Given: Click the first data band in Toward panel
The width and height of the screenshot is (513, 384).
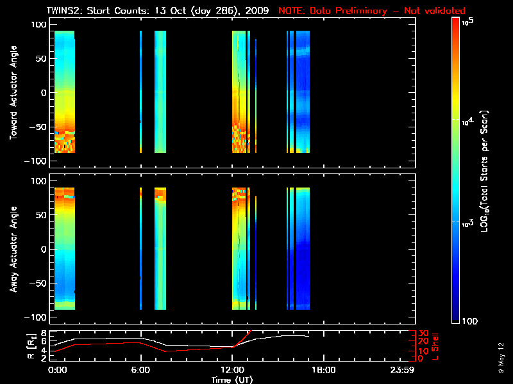Looking at the screenshot, I should tap(65, 90).
